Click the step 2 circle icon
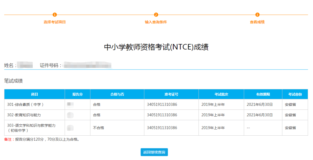Viewport: 313px width, 160px height. (156, 15)
